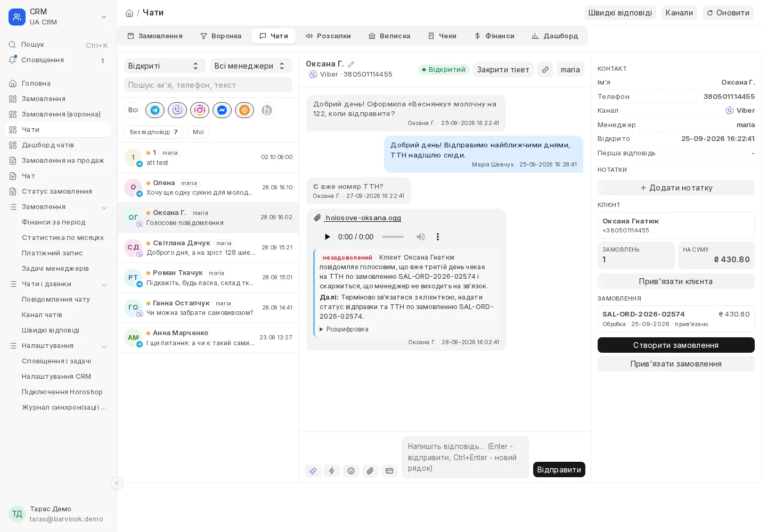Viewport: 767px width, 532px height.
Task: Open the holosove-oksana.ogg attachment link
Action: 363,218
